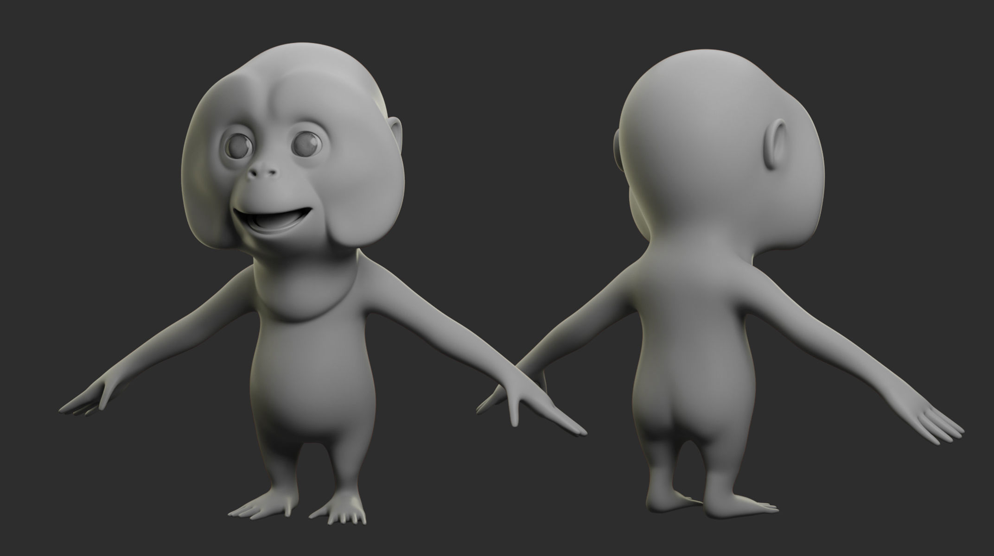
Task: Click the ear on the back-facing monkey
Action: [x=774, y=145]
